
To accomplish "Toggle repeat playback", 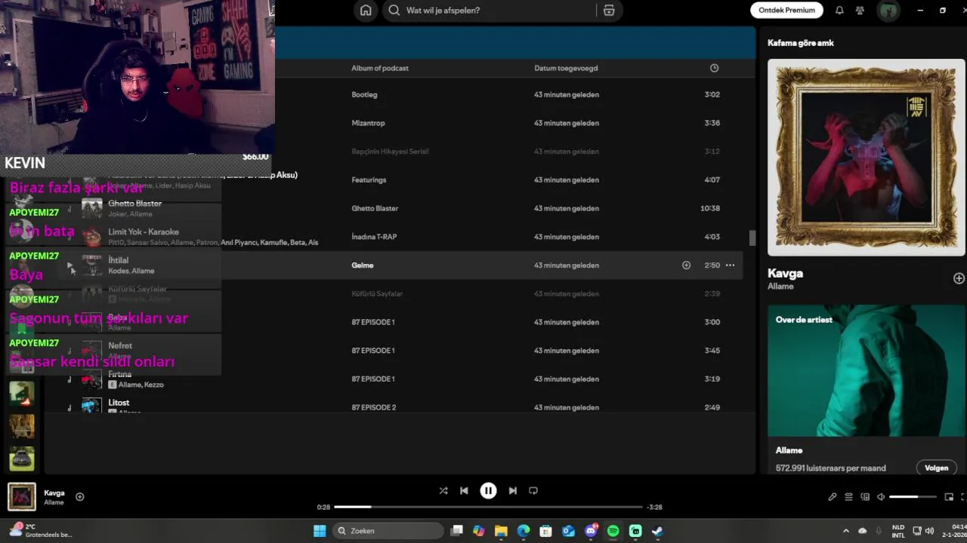I will (533, 490).
